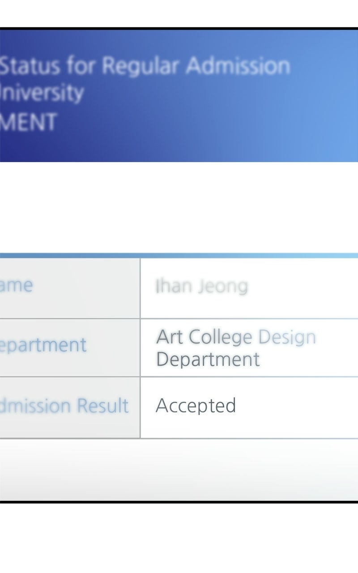This screenshot has width=358, height=573.
Task: Select the Department label cell
Action: tap(70, 348)
